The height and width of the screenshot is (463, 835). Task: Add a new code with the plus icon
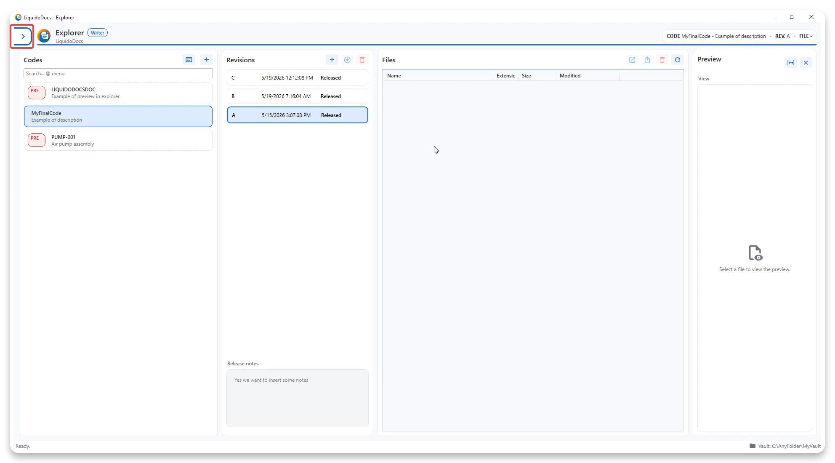(x=207, y=60)
